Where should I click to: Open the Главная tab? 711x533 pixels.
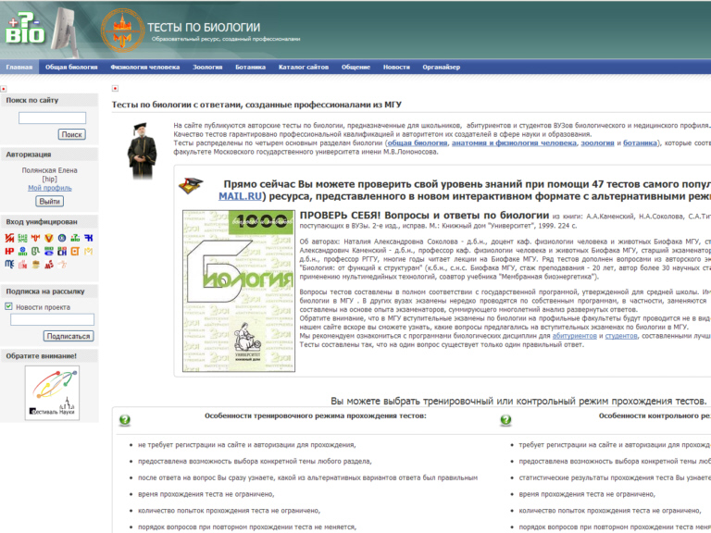pyautogui.click(x=19, y=67)
